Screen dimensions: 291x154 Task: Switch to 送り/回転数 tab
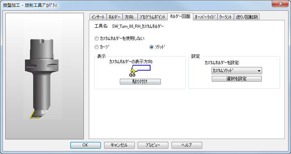coord(247,17)
